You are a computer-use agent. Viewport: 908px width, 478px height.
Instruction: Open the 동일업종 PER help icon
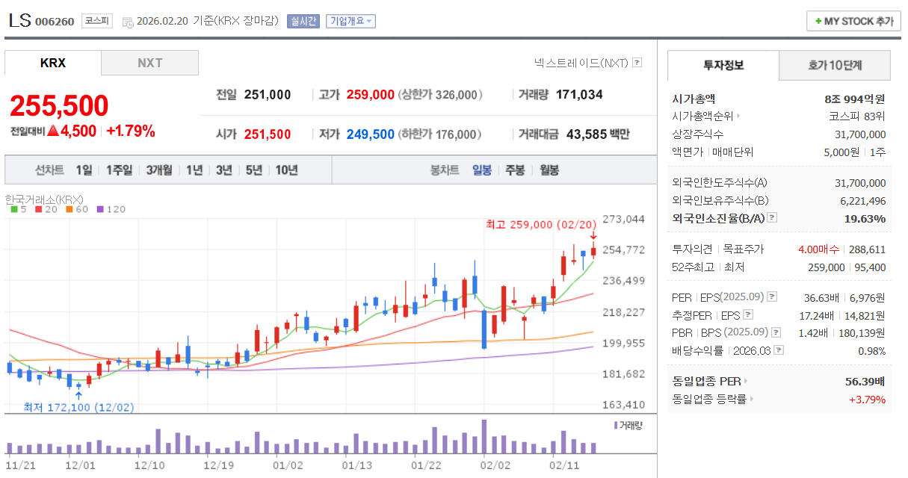coord(747,381)
